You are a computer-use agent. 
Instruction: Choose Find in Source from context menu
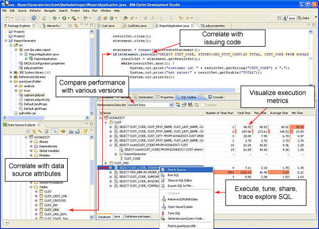pos(186,170)
